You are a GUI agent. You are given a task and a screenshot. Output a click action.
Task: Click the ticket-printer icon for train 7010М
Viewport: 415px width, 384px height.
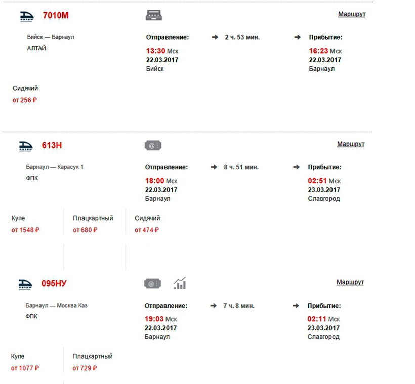pos(154,15)
